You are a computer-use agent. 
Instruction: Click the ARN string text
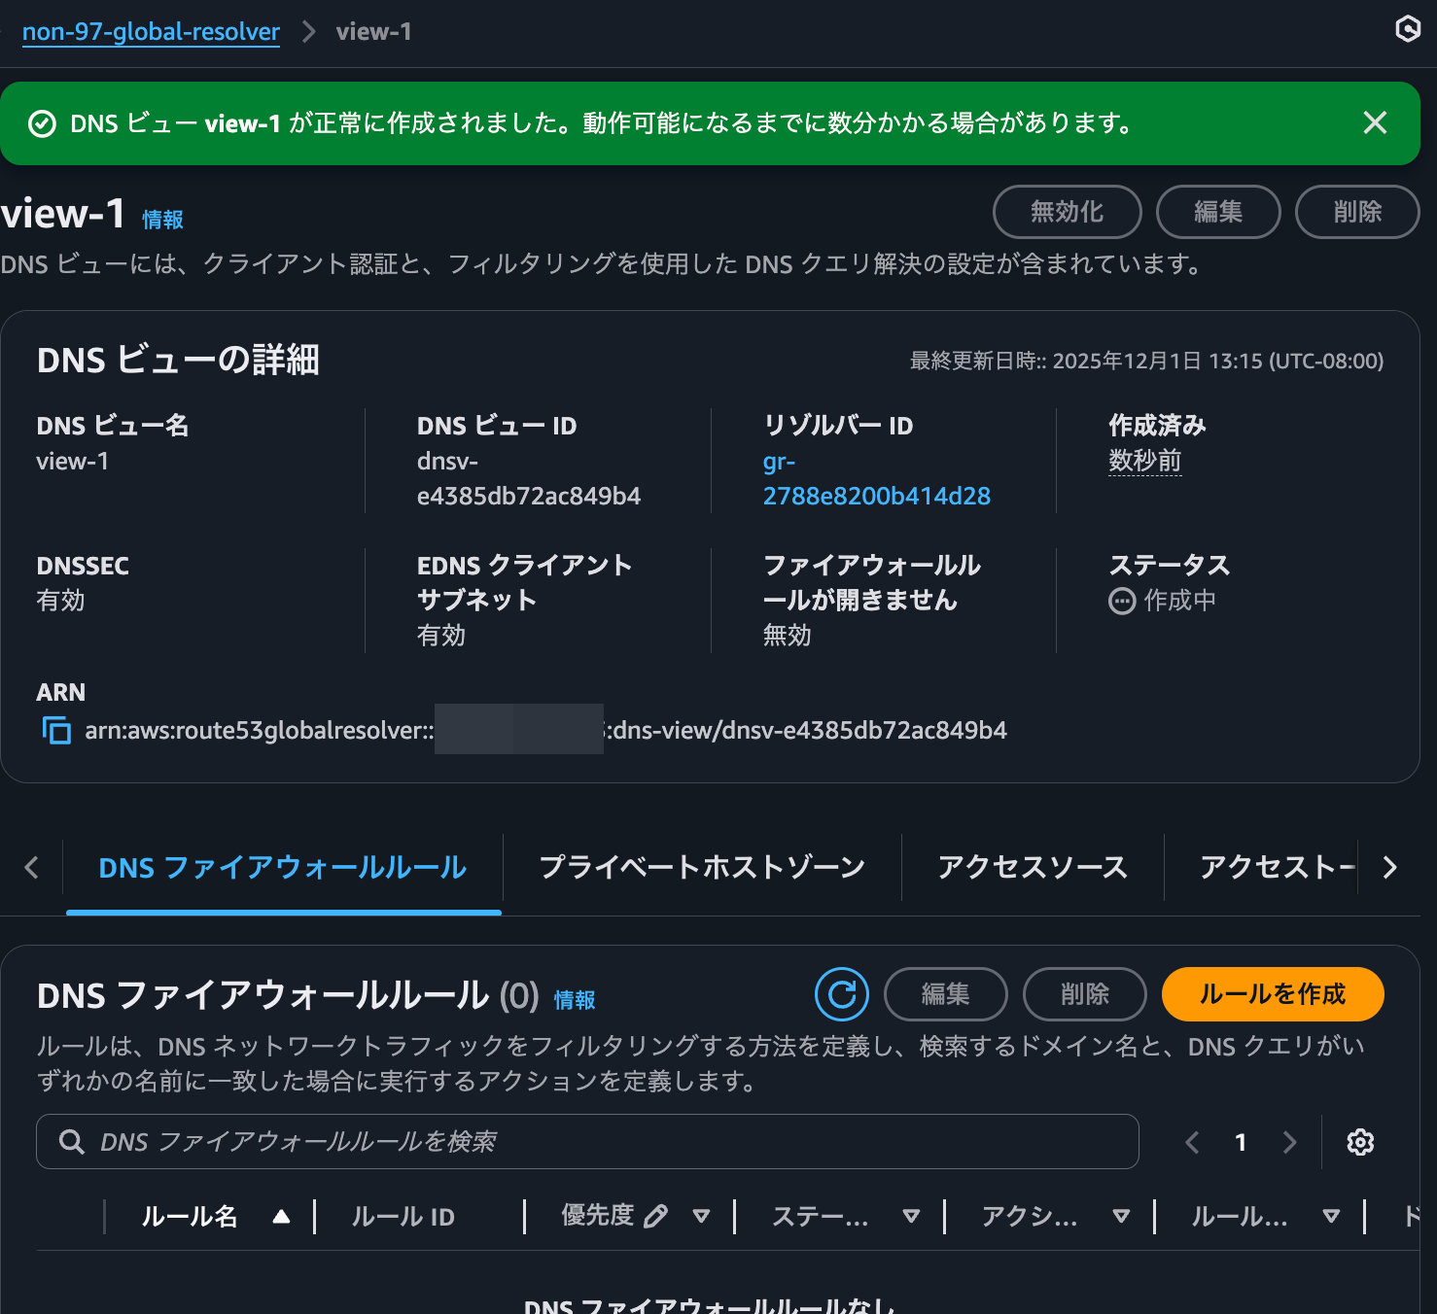[545, 730]
